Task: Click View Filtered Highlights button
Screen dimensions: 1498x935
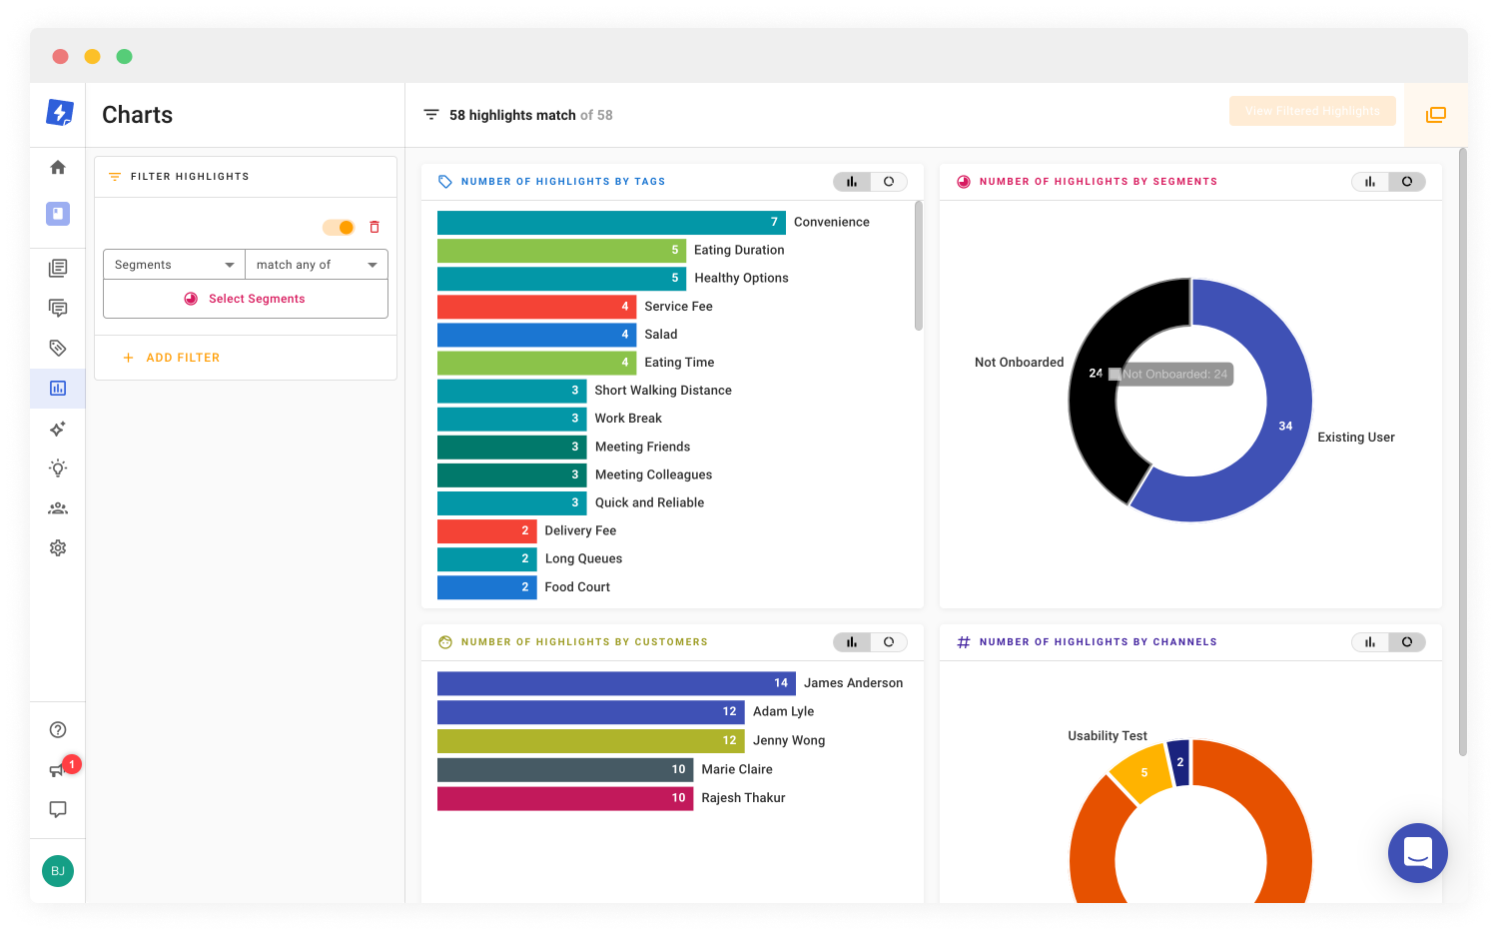Action: pyautogui.click(x=1312, y=111)
